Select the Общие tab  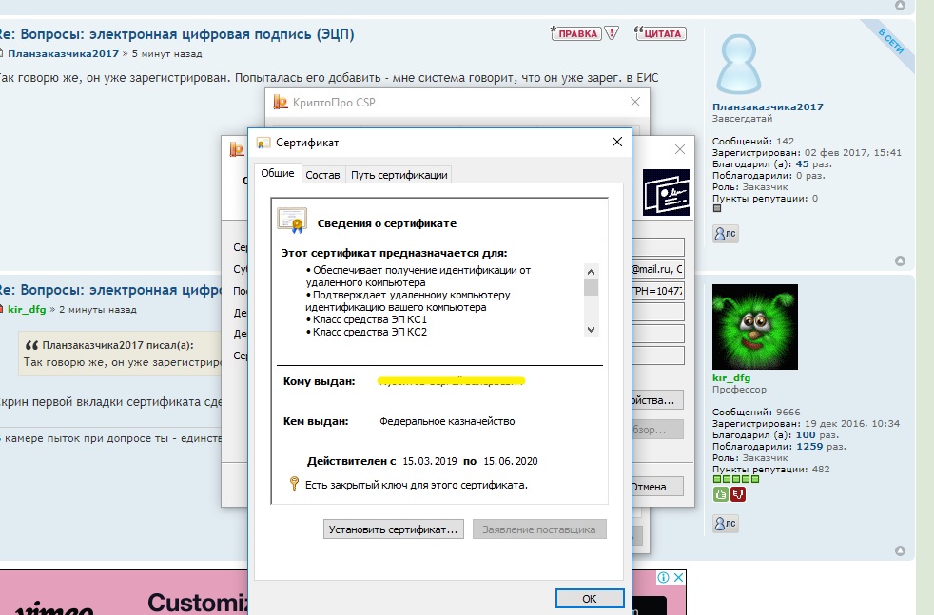(277, 174)
